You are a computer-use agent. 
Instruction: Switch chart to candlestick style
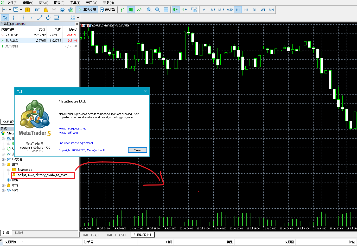[x=131, y=10]
